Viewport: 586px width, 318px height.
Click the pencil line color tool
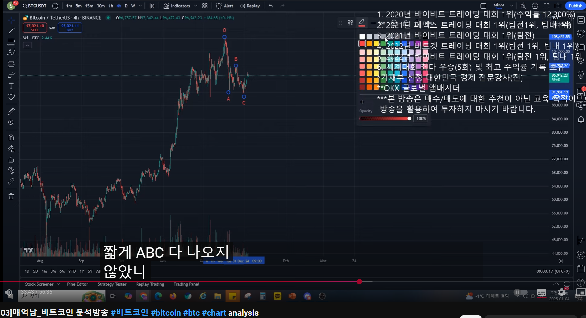(362, 23)
